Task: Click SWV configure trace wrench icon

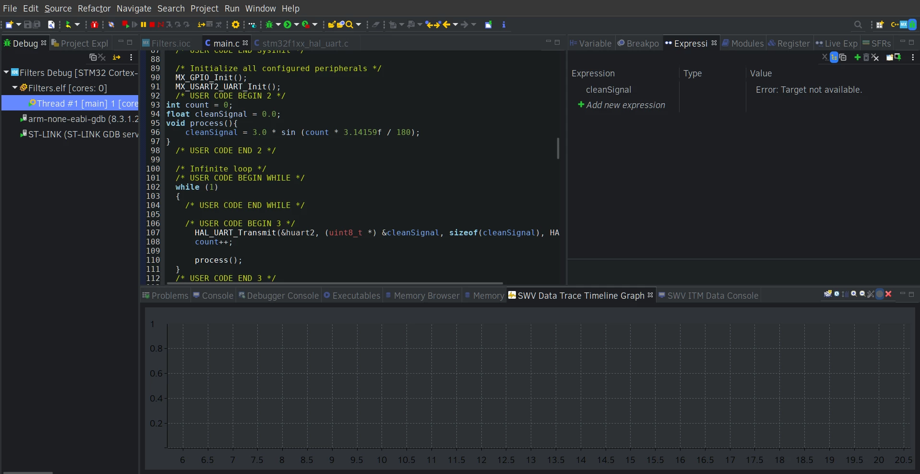Action: pyautogui.click(x=871, y=294)
